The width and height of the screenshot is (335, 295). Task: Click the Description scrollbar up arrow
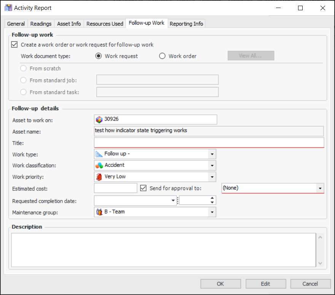tap(320, 237)
